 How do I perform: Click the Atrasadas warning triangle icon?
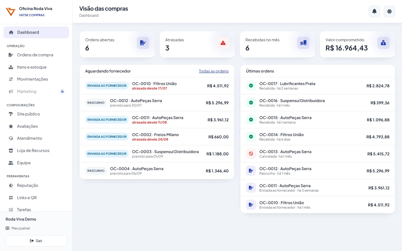click(223, 43)
